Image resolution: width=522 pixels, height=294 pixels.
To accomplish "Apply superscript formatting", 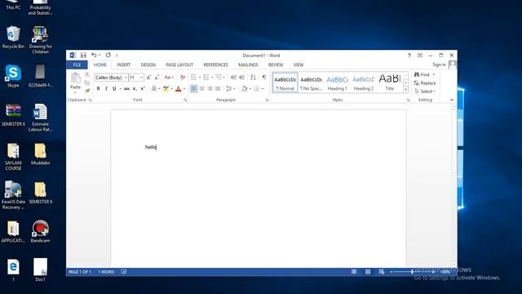I will pos(143,89).
